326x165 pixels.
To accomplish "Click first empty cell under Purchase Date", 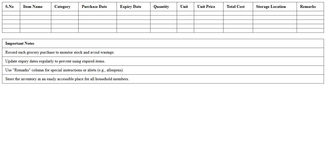I will tap(97, 13).
